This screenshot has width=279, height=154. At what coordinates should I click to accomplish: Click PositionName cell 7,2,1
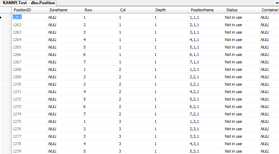point(206,114)
